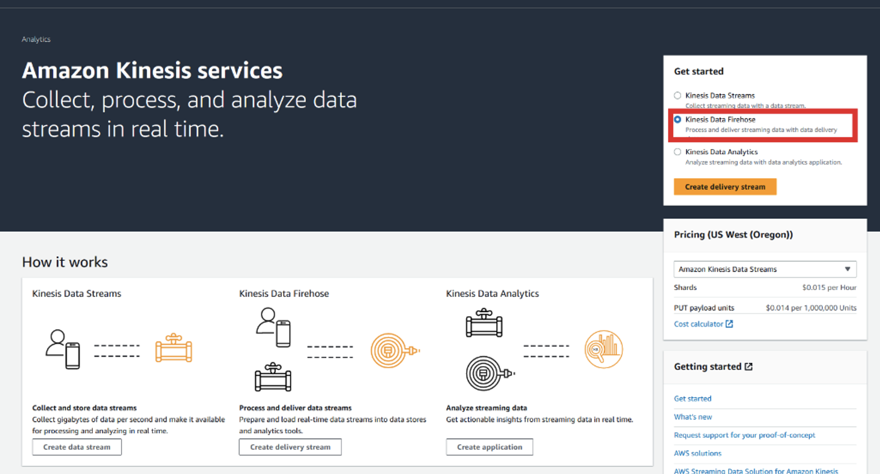Click the Process and deliver data streams subheading

(295, 408)
